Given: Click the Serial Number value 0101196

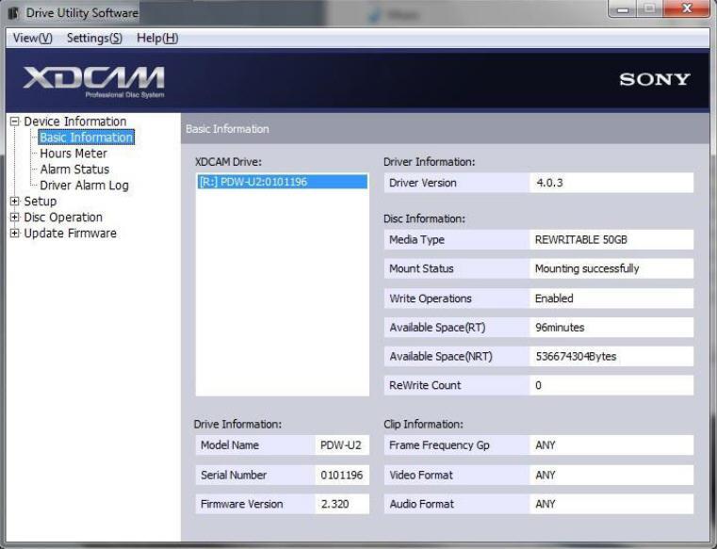Looking at the screenshot, I should tap(341, 476).
